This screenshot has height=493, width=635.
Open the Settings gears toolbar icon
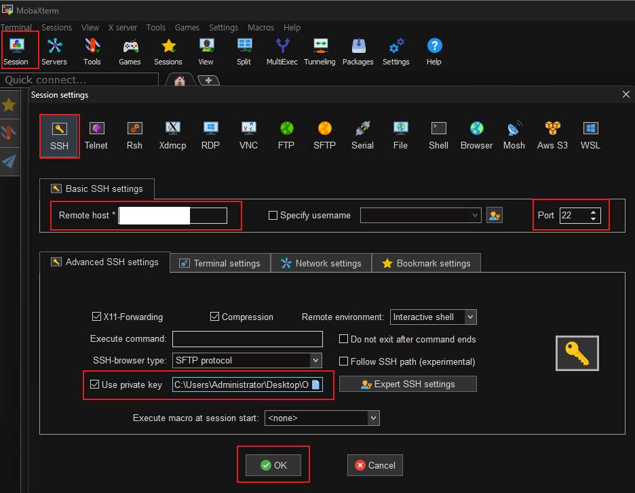click(396, 52)
